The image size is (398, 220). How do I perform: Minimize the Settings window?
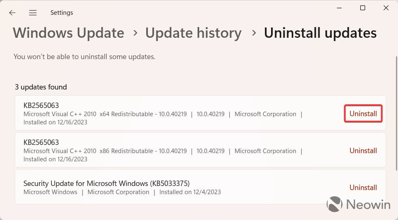339,8
